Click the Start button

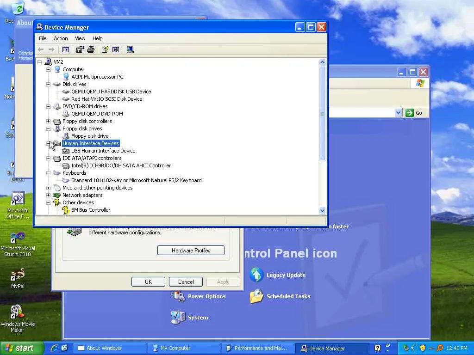click(22, 348)
